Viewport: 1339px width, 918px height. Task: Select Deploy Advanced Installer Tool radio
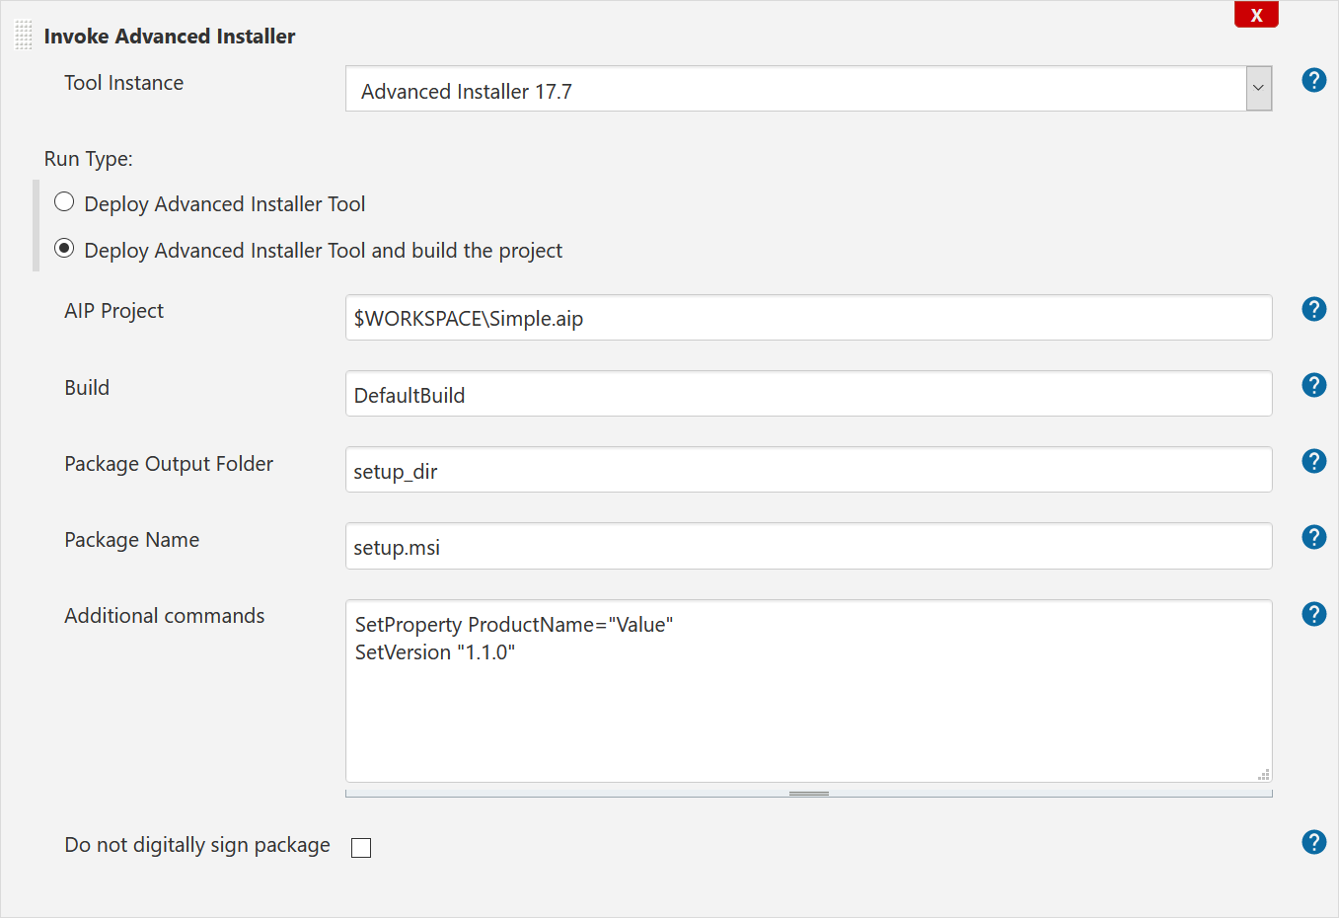(x=64, y=202)
